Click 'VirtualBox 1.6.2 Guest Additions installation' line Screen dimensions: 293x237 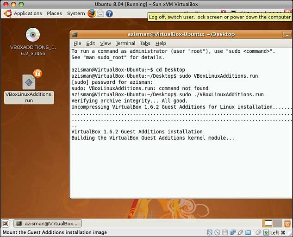[x=137, y=132]
